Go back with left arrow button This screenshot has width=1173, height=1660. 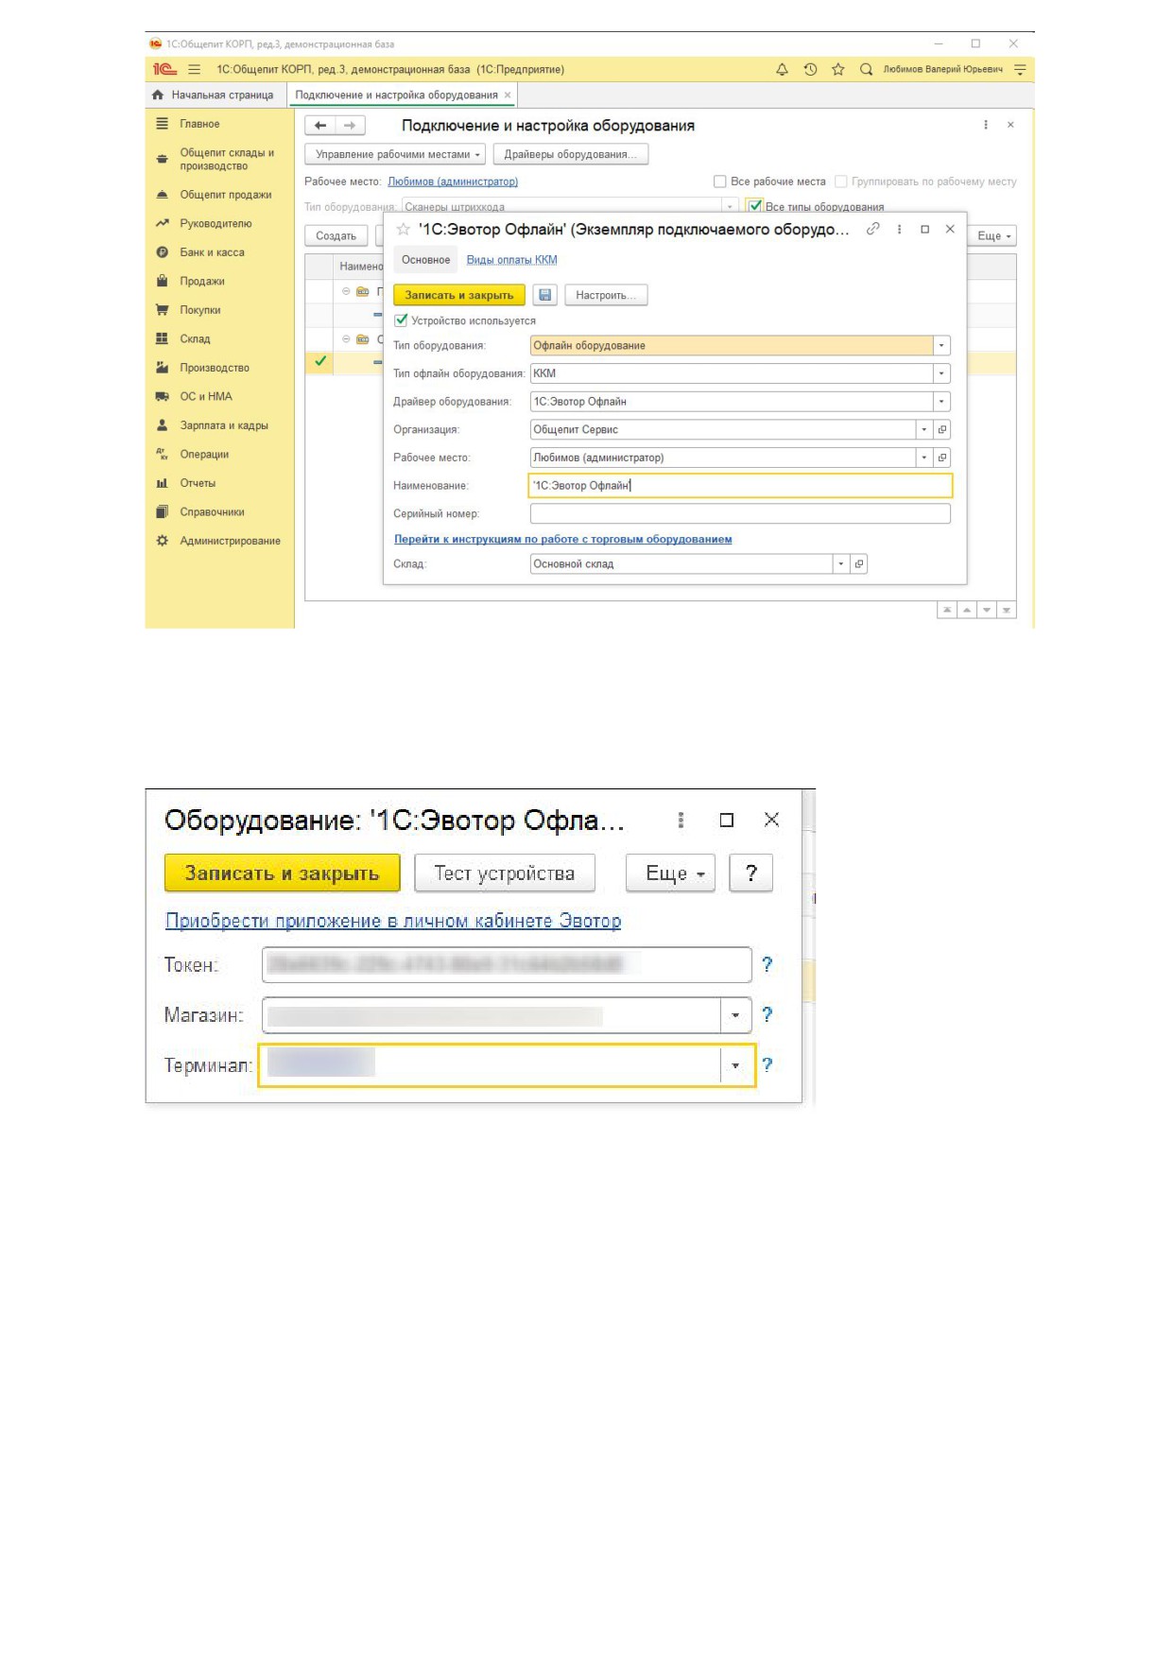tap(320, 125)
